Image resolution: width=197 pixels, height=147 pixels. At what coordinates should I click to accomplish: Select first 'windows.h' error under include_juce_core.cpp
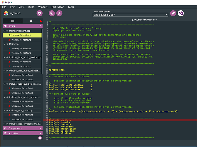coord(22,115)
